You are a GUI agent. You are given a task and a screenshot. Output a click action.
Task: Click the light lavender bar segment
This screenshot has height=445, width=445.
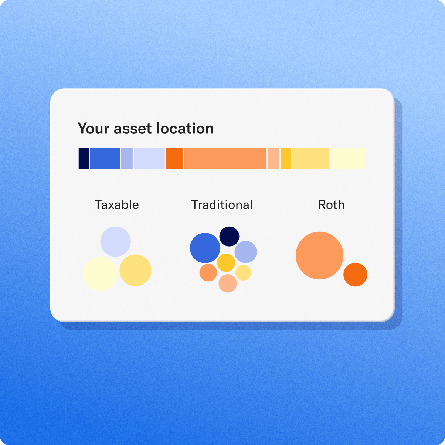click(x=149, y=159)
